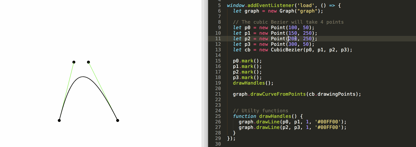Click the value 250 in the p2 definition

(x=307, y=38)
